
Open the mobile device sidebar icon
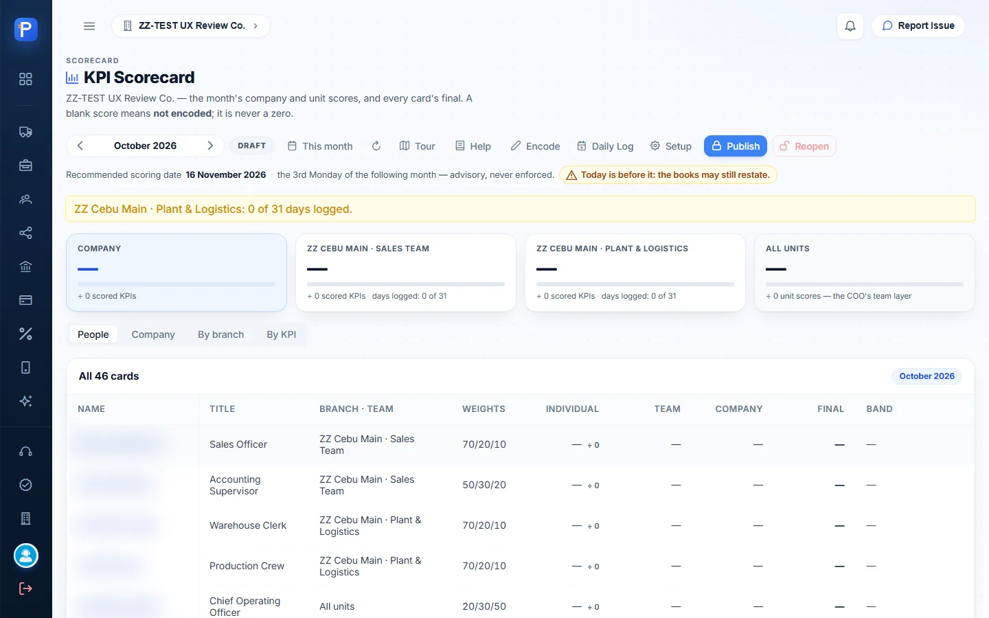pyautogui.click(x=25, y=367)
